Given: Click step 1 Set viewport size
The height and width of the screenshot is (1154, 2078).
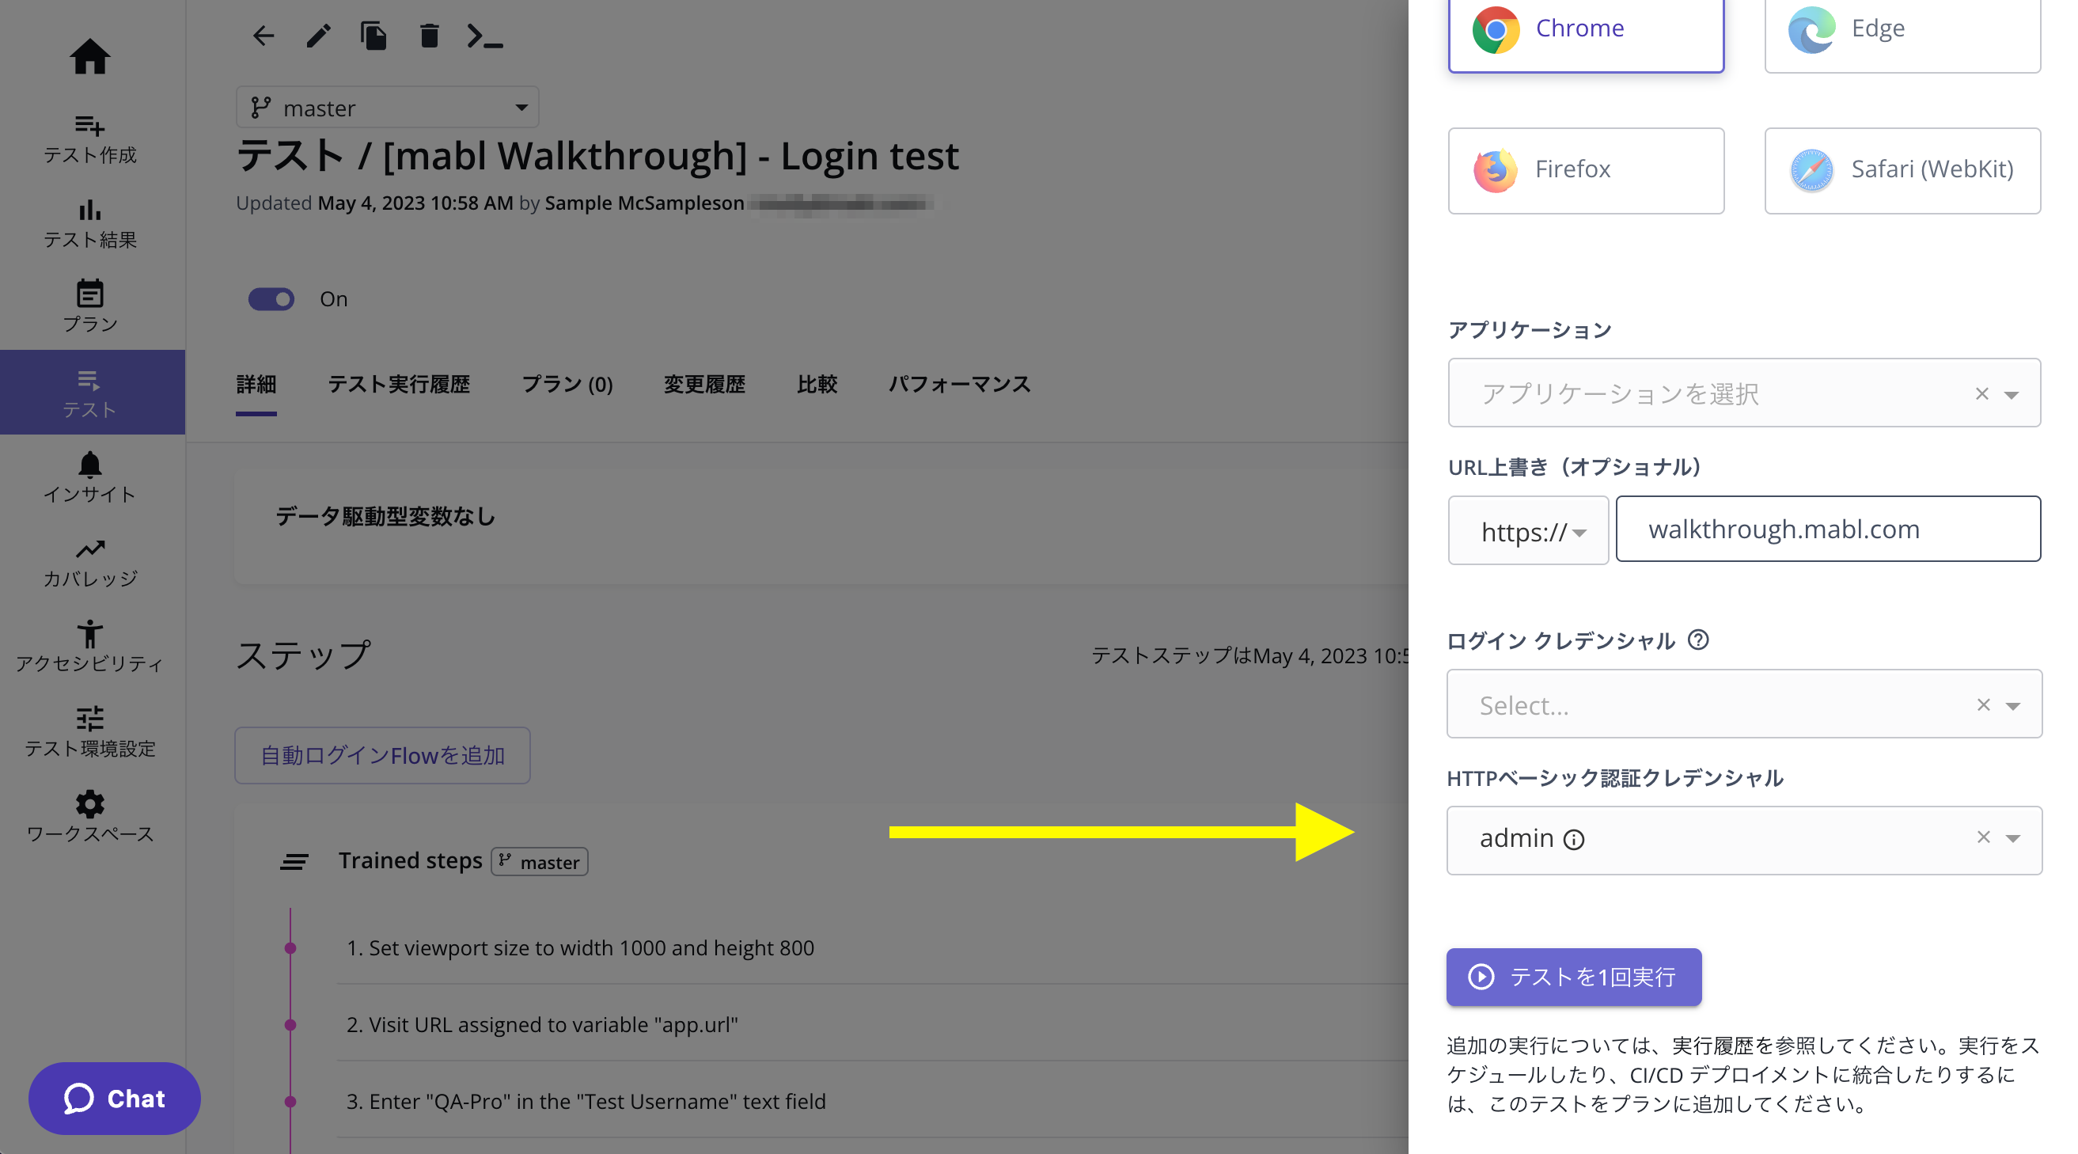Looking at the screenshot, I should (x=580, y=947).
